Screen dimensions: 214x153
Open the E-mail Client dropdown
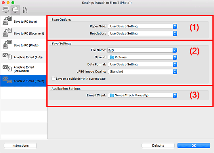[142, 95]
